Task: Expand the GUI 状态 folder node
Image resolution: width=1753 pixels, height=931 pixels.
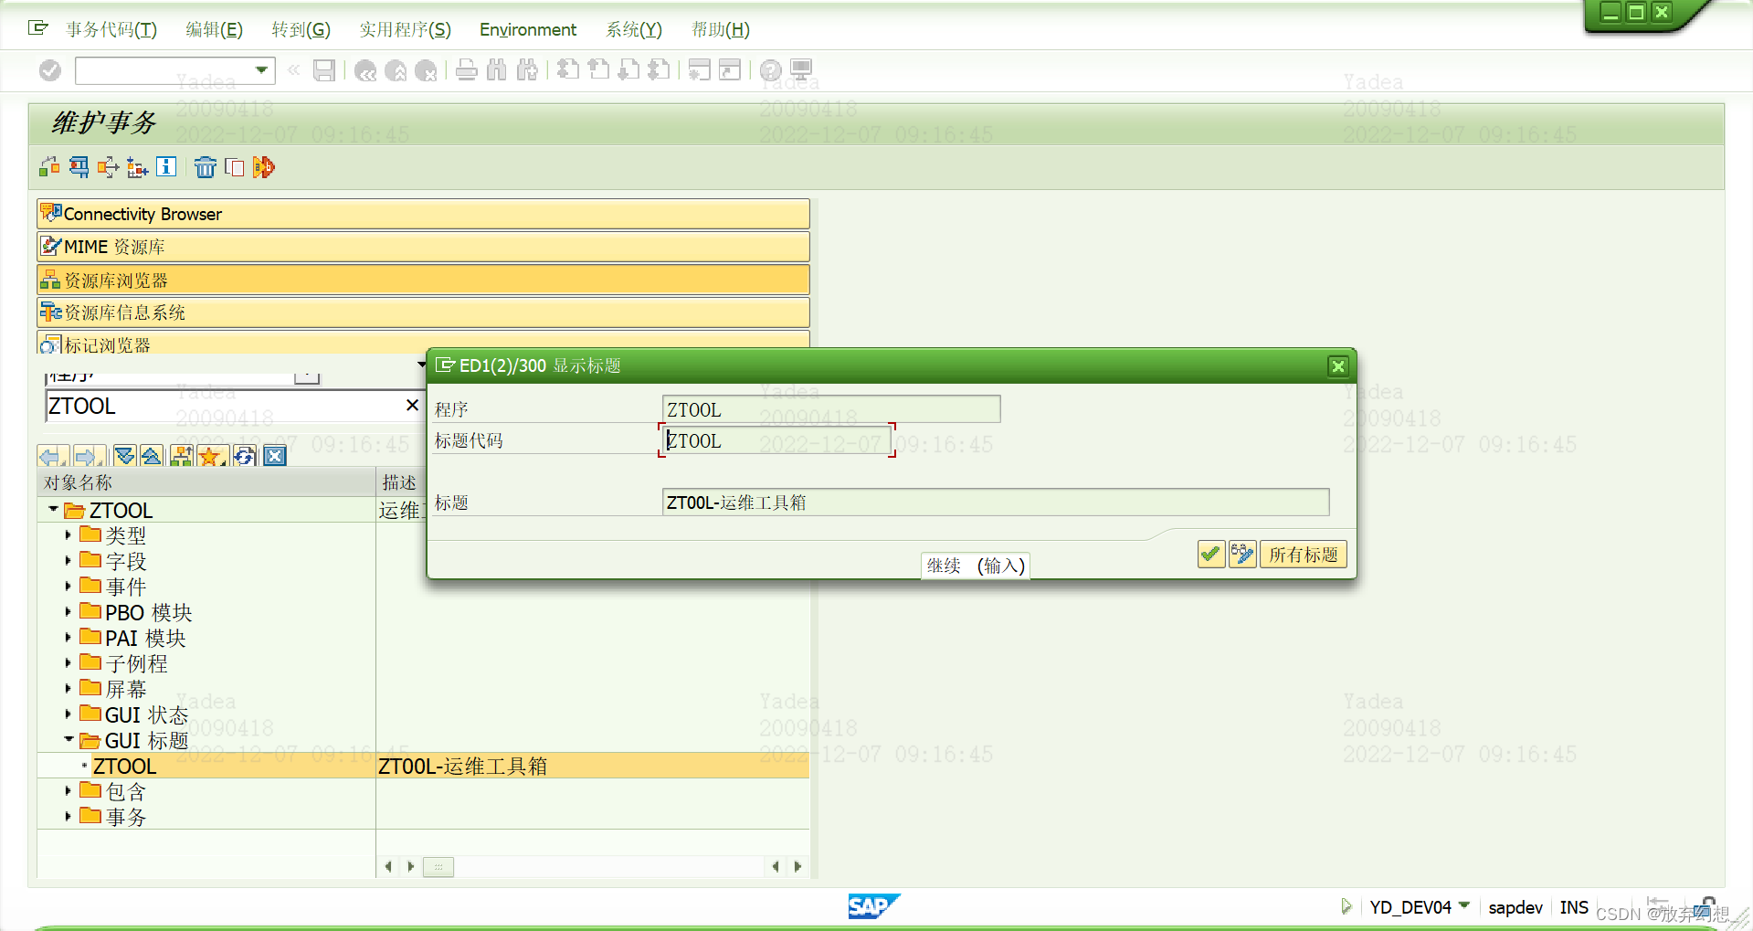Action: pos(68,714)
